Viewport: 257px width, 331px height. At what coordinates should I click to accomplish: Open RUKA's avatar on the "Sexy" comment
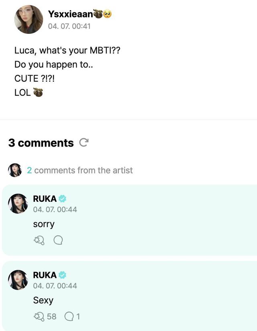[18, 280]
